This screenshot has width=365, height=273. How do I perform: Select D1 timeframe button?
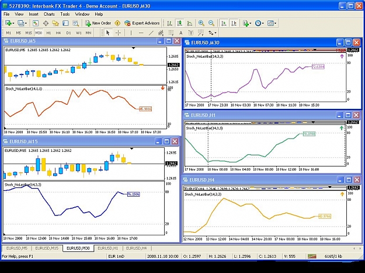tap(68, 33)
